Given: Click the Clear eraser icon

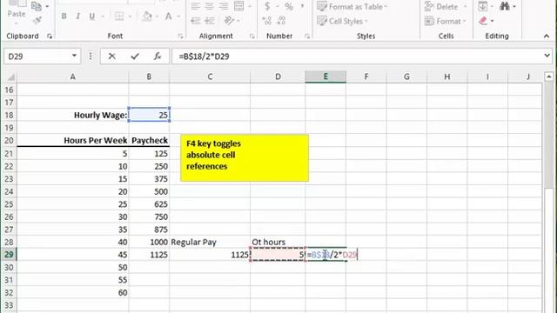Looking at the screenshot, I should 483,21.
